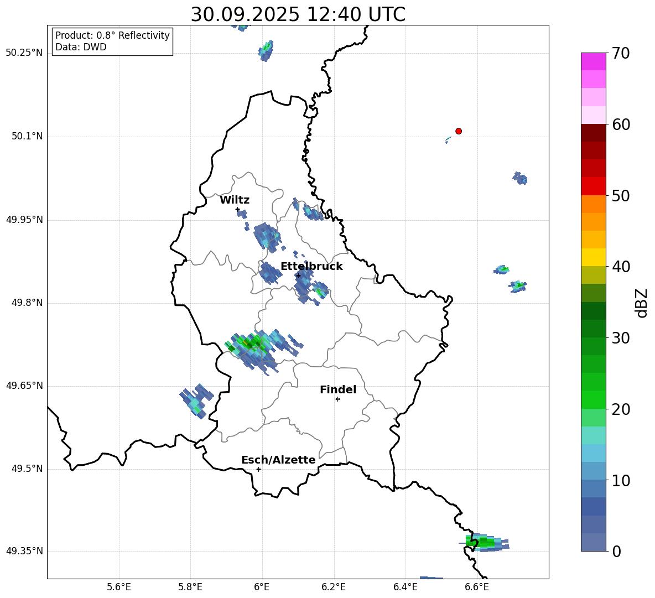Click longitude label 6°E
655x598 pixels.
tap(262, 587)
